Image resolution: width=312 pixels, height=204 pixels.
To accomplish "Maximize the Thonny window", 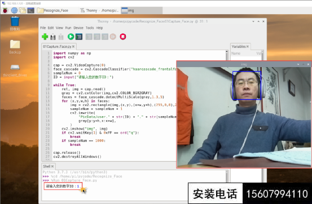I will point(258,21).
